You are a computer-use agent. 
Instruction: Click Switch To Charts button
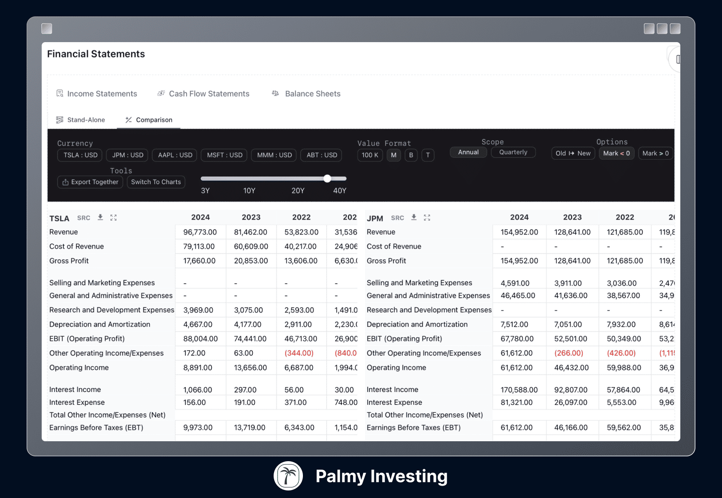pos(156,182)
